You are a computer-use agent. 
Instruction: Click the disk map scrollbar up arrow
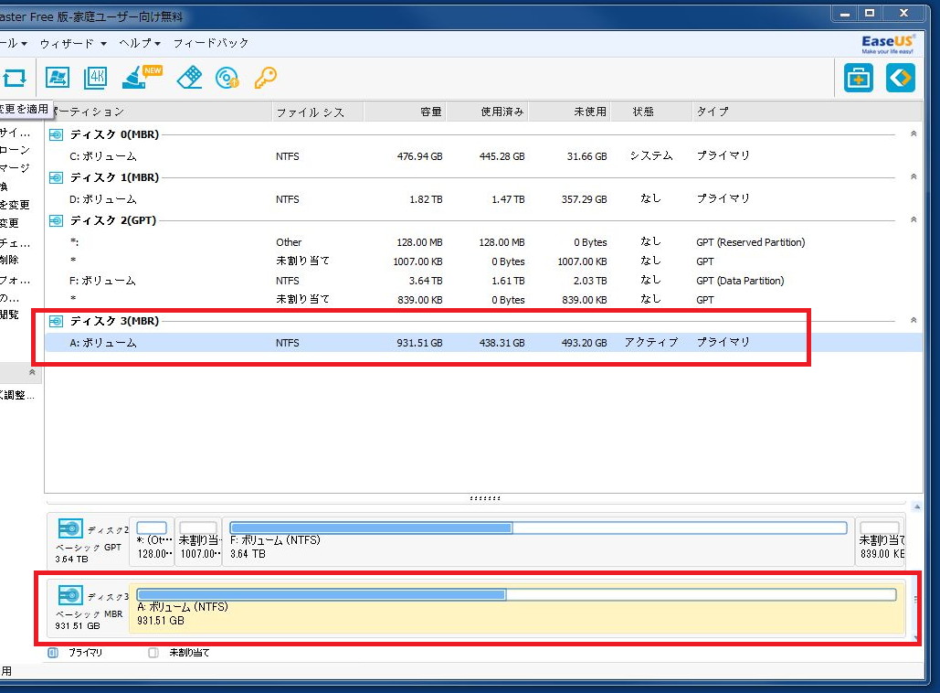(x=916, y=507)
